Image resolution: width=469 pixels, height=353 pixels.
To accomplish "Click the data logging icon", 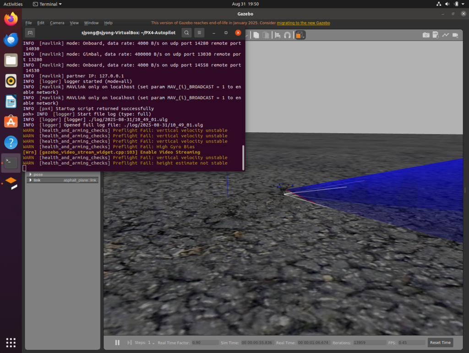I will click(436, 35).
